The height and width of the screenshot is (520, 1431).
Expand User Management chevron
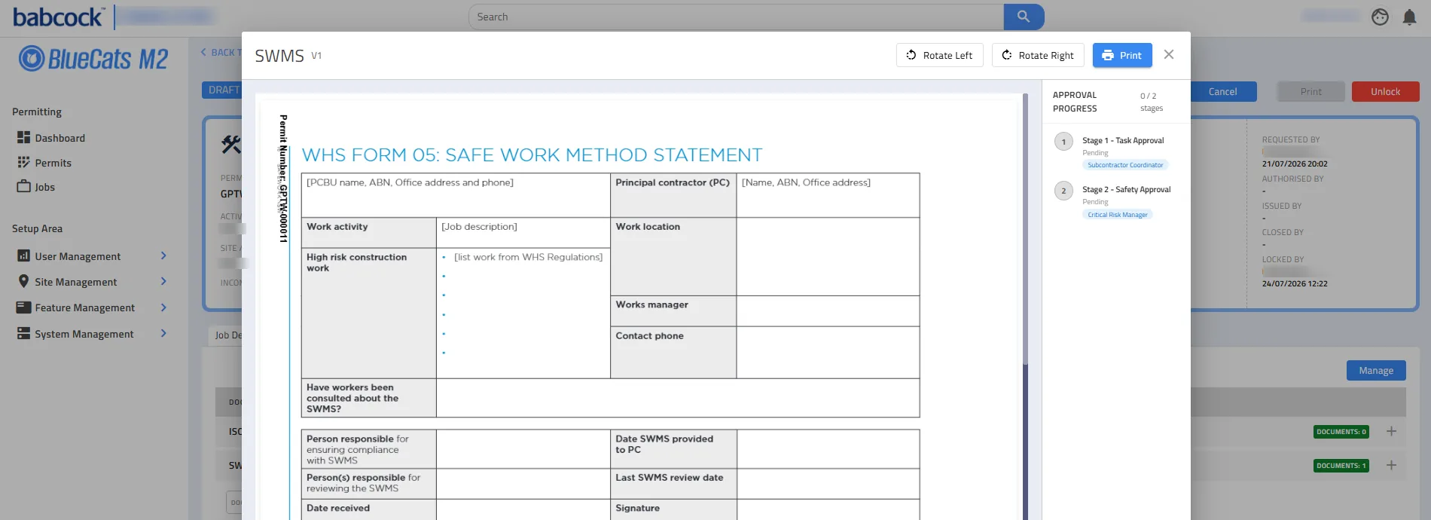tap(163, 256)
